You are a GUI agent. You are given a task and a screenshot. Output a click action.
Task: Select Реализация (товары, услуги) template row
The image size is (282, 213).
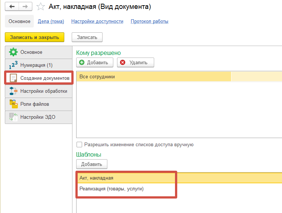click(179, 189)
